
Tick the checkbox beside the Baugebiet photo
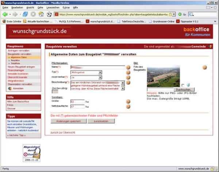coord(183,85)
